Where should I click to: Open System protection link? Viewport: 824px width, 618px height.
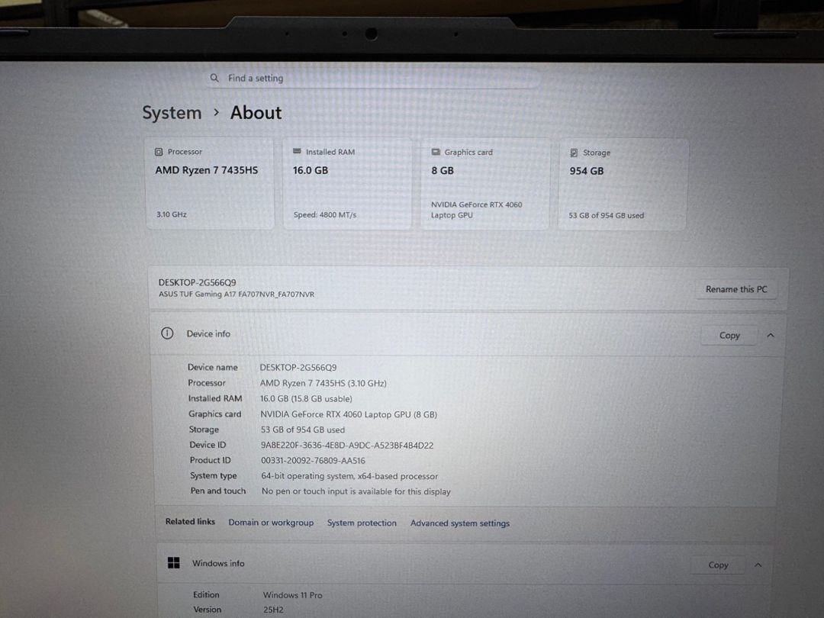tap(362, 523)
